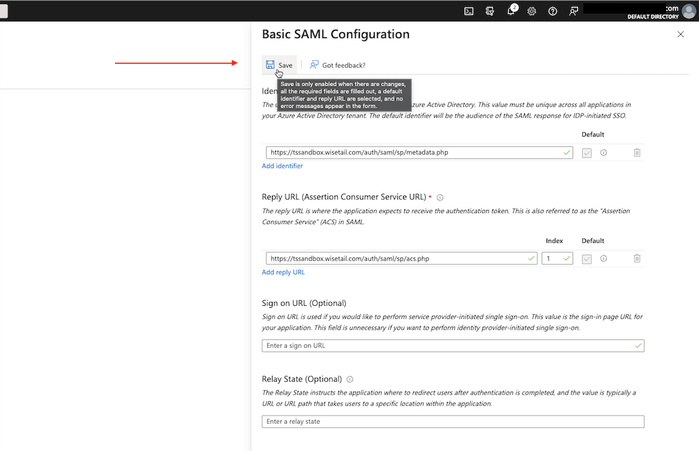The width and height of the screenshot is (699, 451).
Task: Open the Help and support menu
Action: click(x=552, y=11)
